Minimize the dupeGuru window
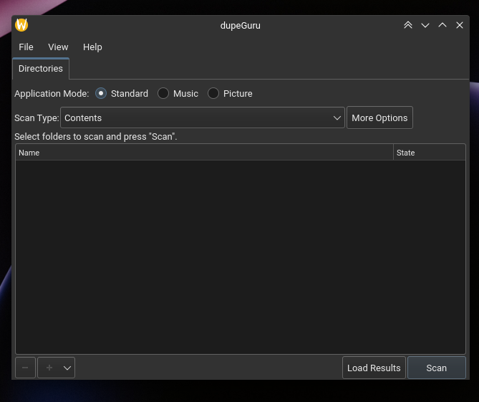Image resolution: width=479 pixels, height=402 pixels. point(425,25)
